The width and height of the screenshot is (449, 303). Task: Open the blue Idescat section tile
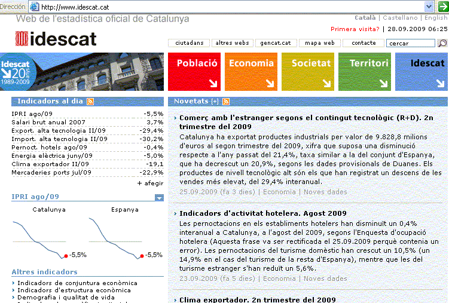pos(421,72)
